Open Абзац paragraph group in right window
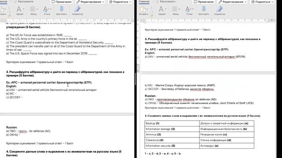The width and height of the screenshot is (282, 158). (175, 11)
